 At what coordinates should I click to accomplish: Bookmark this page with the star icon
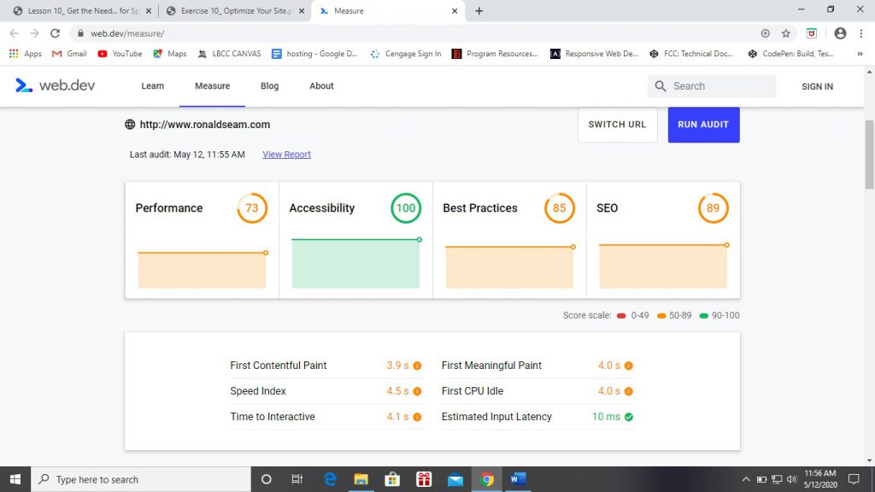(x=786, y=33)
